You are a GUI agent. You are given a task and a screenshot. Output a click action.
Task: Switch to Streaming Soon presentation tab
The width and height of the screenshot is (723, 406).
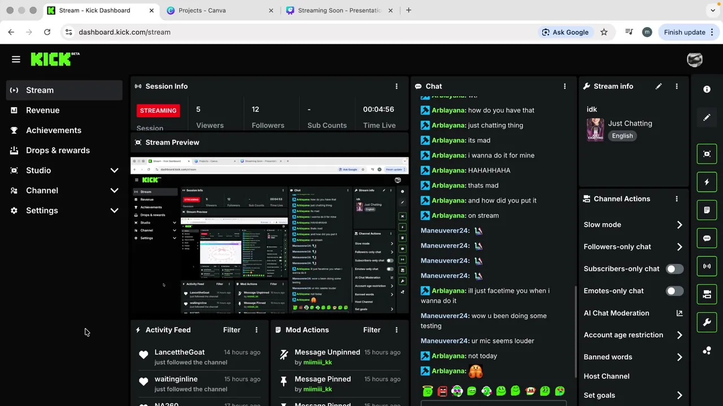click(339, 10)
